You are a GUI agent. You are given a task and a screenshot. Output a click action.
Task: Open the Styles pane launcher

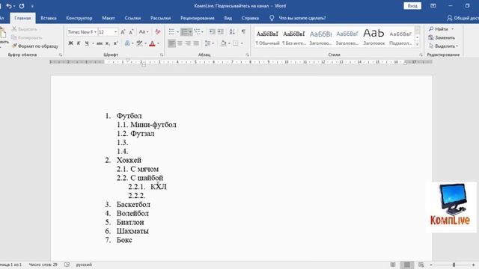[x=421, y=55]
